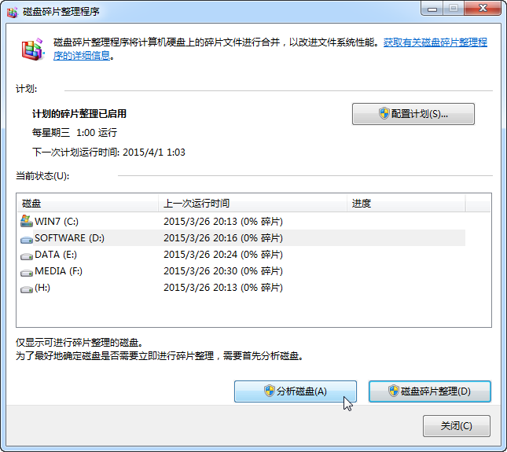Click the MEDIA (F:) drive icon
The image size is (507, 452).
(x=26, y=272)
